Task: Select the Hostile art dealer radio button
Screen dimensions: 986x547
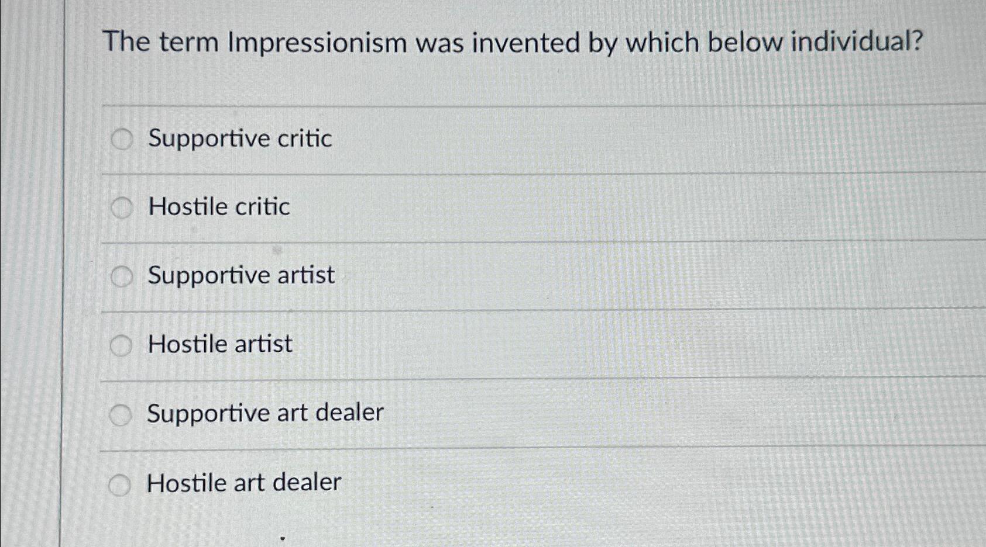Action: point(122,483)
